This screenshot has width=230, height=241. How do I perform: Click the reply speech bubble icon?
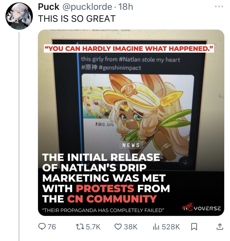click(x=42, y=227)
